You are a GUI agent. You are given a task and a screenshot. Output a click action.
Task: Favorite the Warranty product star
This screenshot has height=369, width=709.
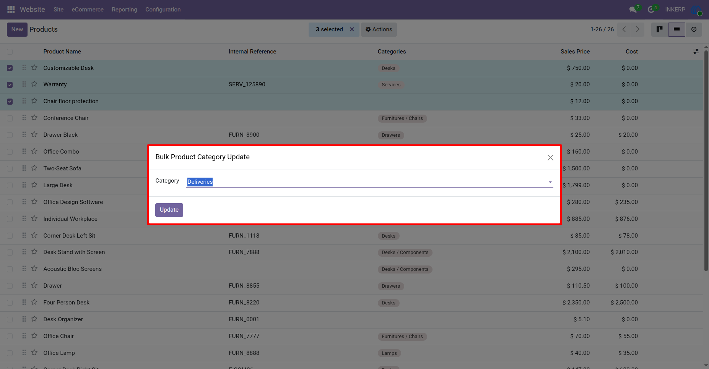point(34,84)
